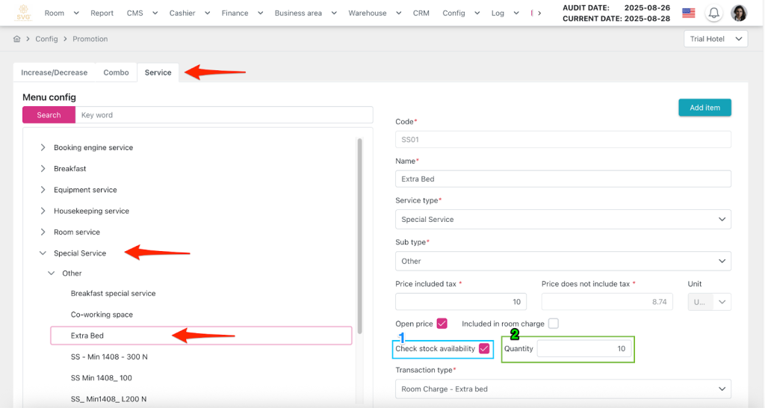
Task: Click the US flag language icon
Action: (x=688, y=13)
